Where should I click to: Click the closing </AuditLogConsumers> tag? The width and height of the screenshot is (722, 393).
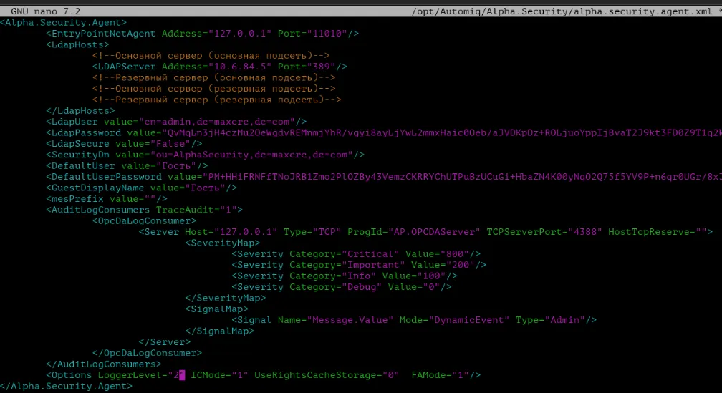coord(104,365)
